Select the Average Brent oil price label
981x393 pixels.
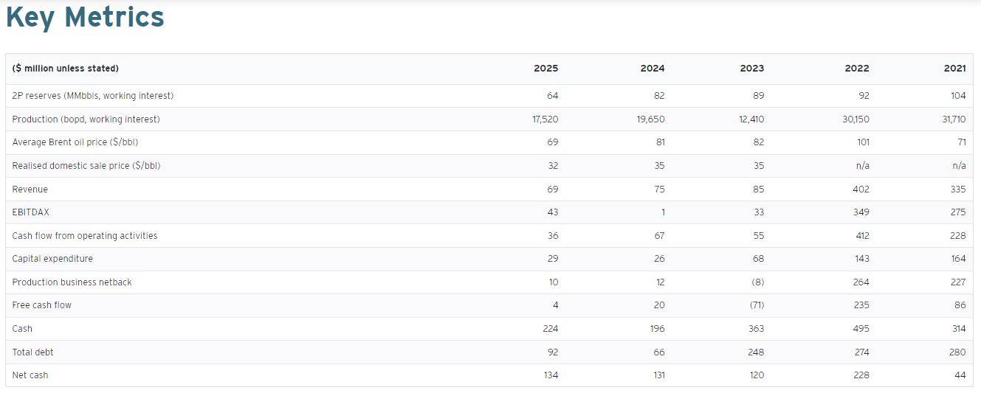coord(75,142)
